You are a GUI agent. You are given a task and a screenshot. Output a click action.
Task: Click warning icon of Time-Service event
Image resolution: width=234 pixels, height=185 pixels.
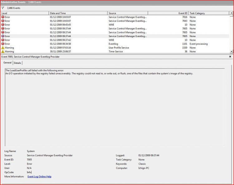(3, 51)
